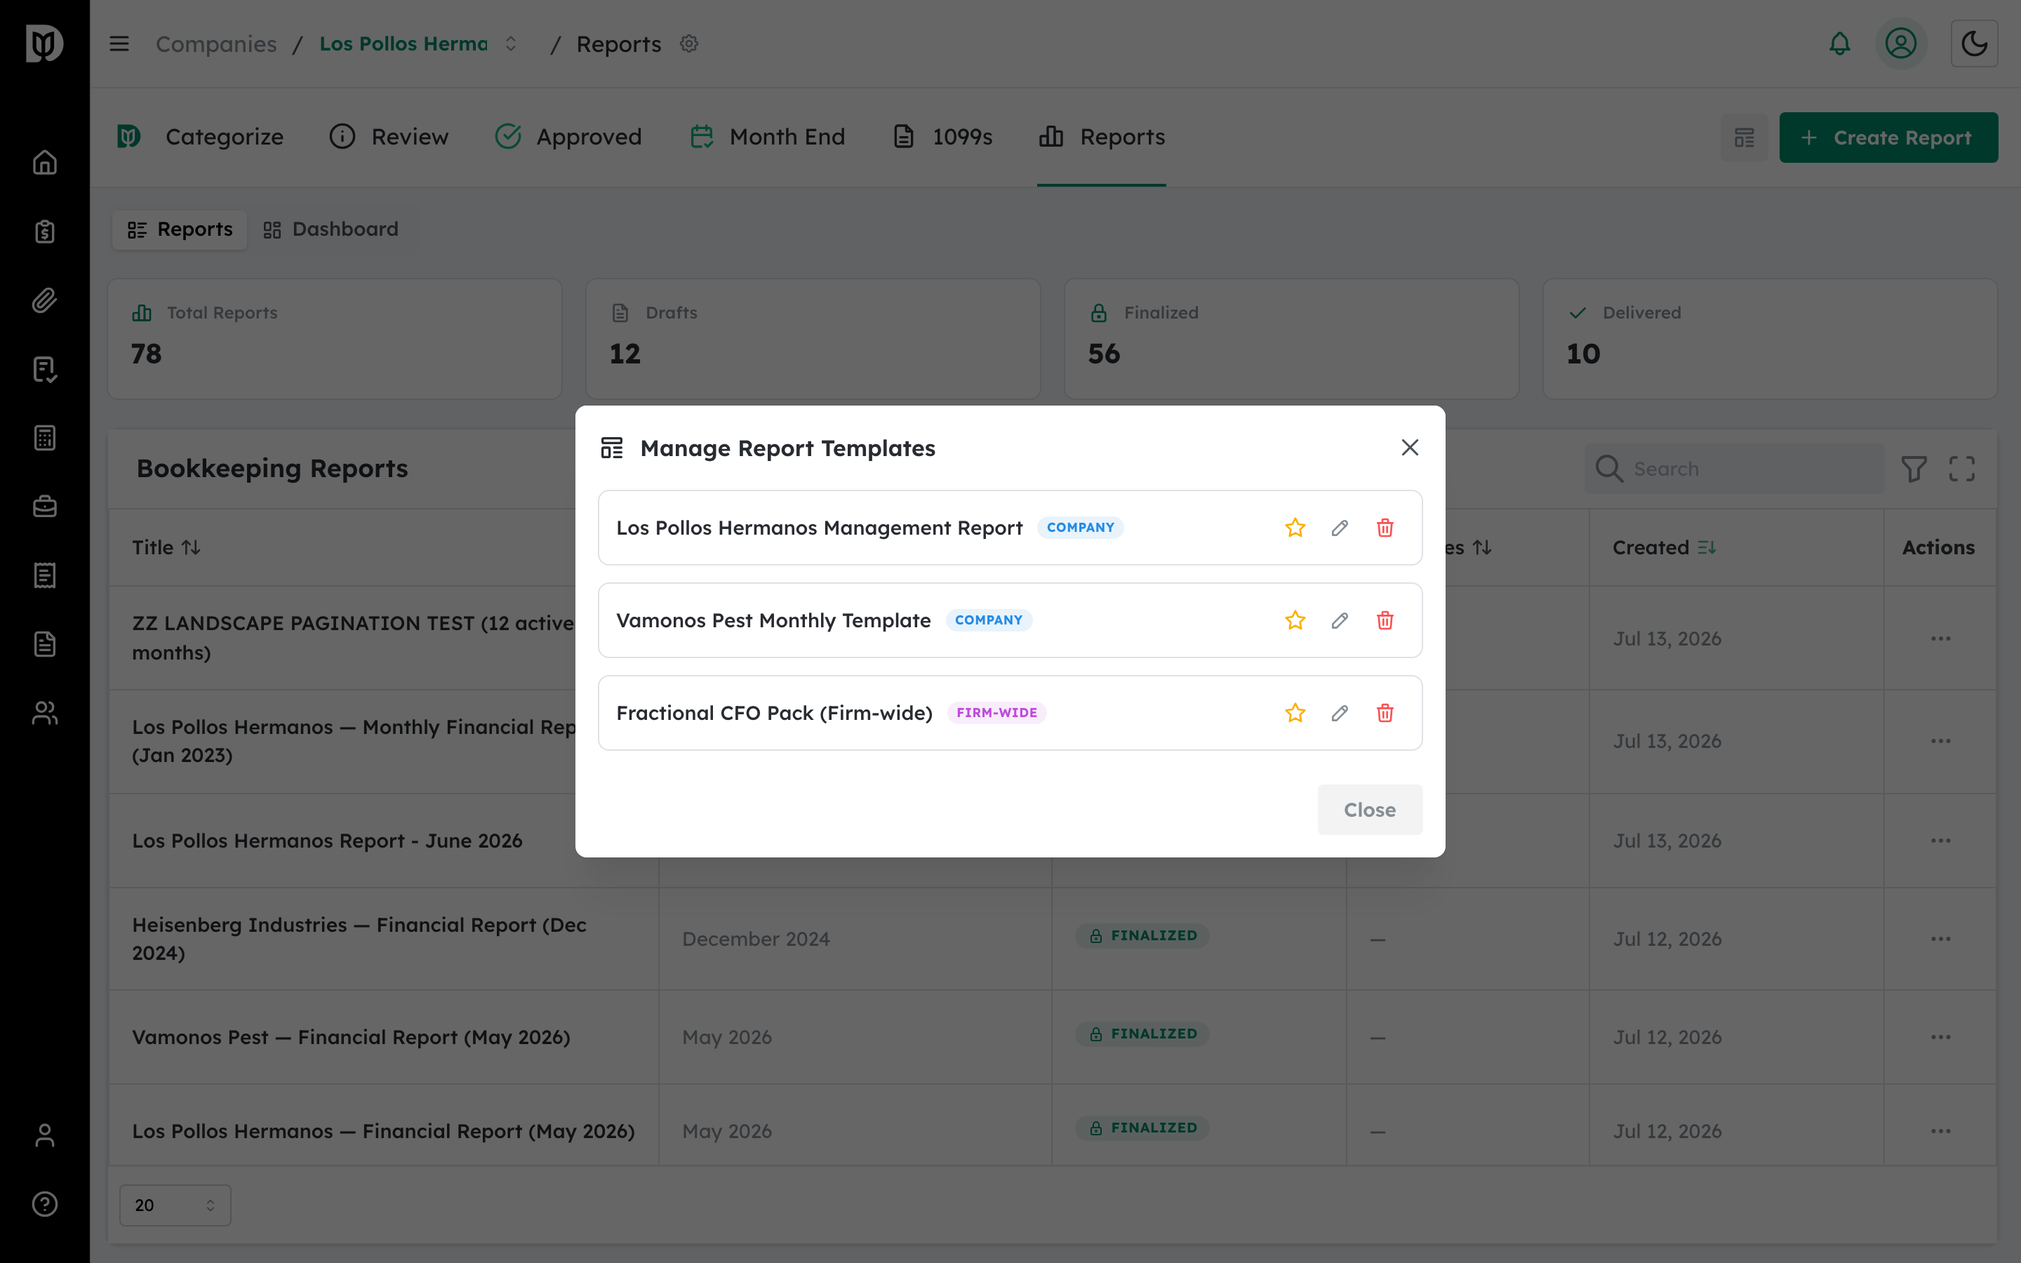Delete the Fractional CFO Pack template
The image size is (2021, 1263).
1385,714
